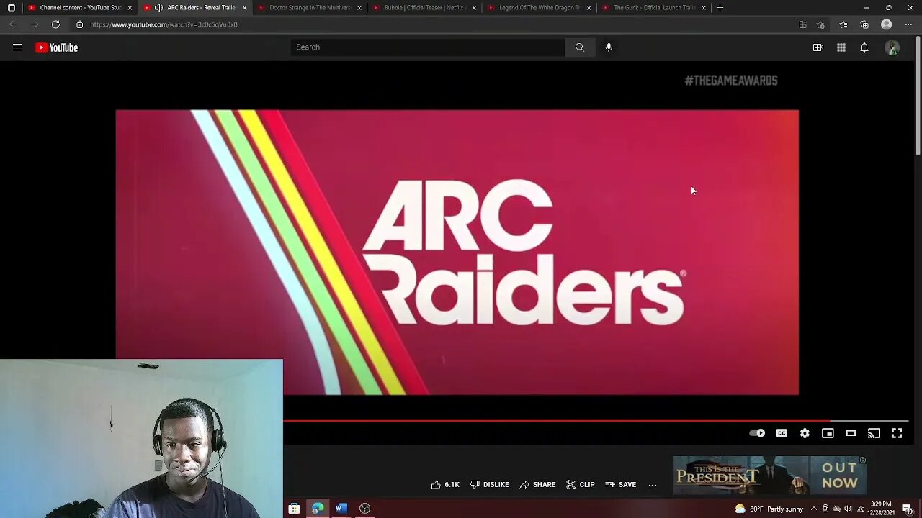The height and width of the screenshot is (518, 922).
Task: Open browser Collections
Action: point(864,24)
